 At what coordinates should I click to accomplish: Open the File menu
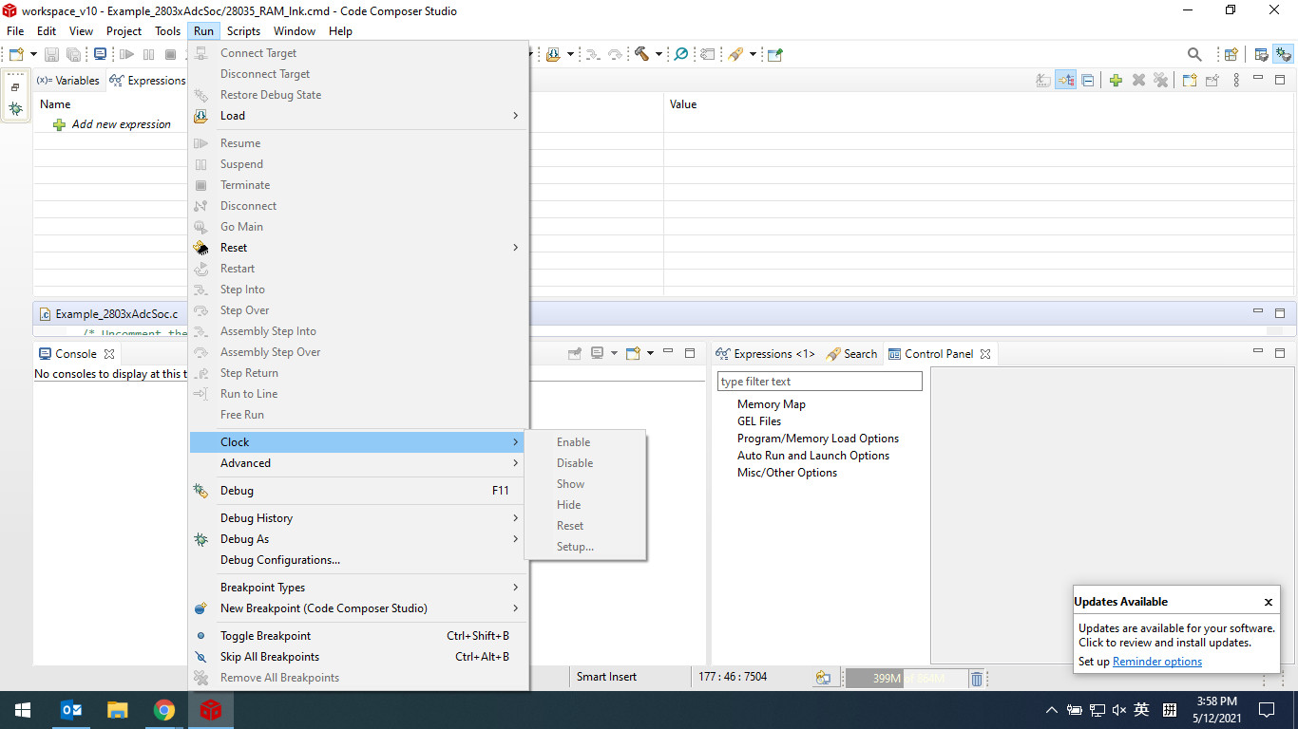[15, 31]
